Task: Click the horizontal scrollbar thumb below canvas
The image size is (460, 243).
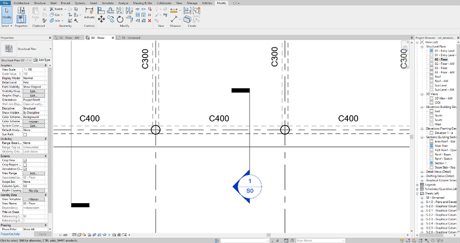Action: click(268, 235)
